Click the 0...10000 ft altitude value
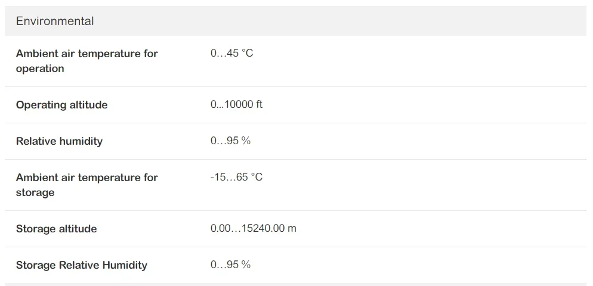 [x=236, y=105]
